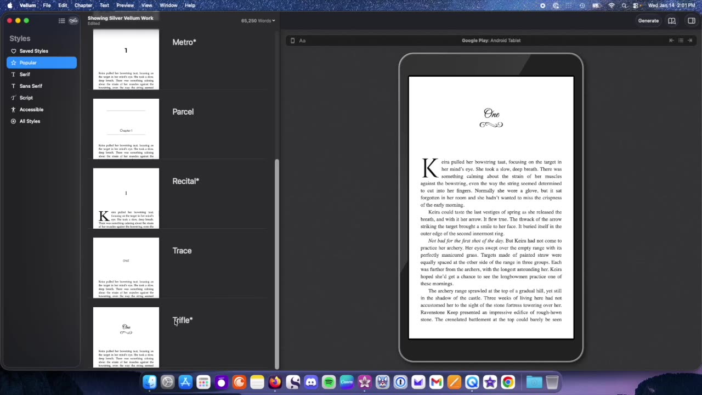Choose the Metro book style thumbnail
702x395 pixels.
(x=126, y=59)
